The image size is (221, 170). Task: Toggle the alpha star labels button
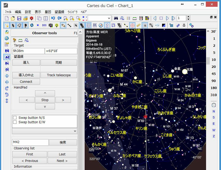click(x=145, y=25)
